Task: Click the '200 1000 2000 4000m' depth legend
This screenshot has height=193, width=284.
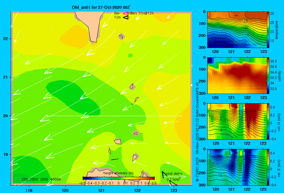Action: click(x=41, y=179)
